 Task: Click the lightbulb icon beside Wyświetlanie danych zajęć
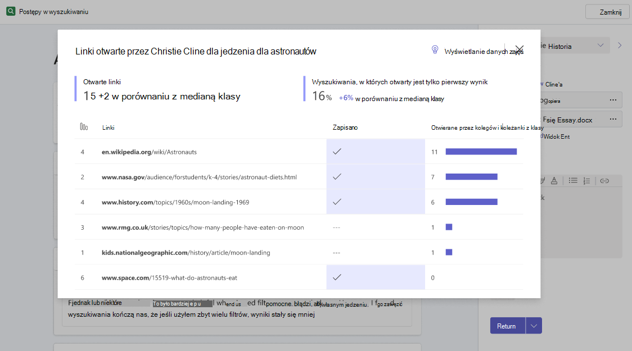(x=435, y=49)
